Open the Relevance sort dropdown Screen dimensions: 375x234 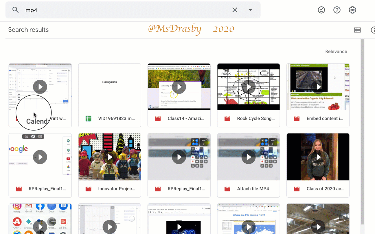tap(336, 51)
